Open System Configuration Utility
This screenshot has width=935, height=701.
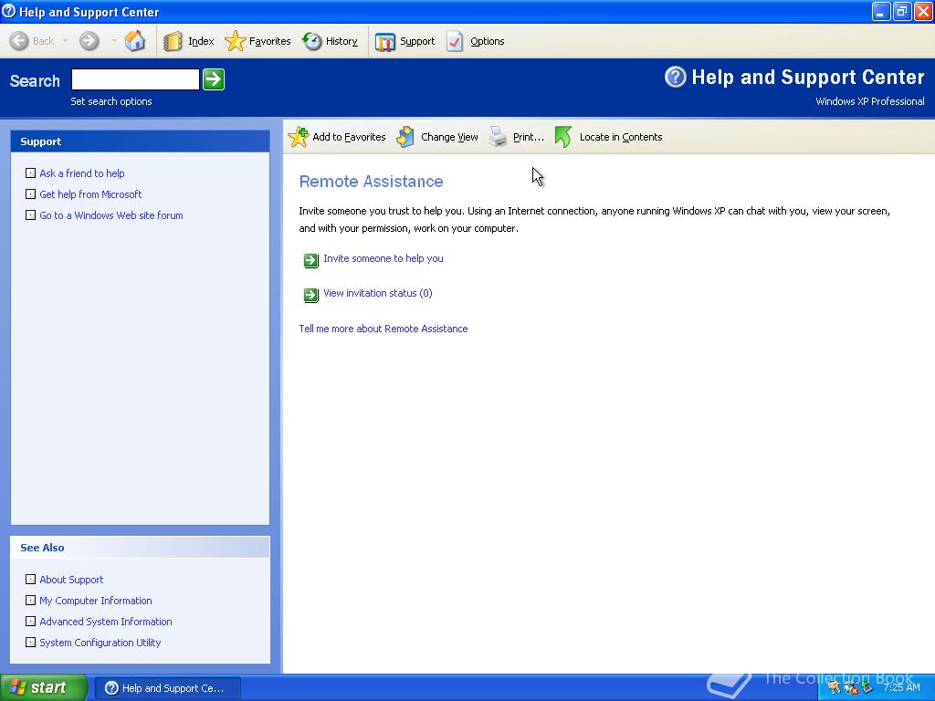pos(100,643)
